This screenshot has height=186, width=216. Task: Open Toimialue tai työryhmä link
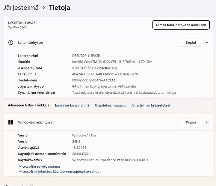click(72, 105)
